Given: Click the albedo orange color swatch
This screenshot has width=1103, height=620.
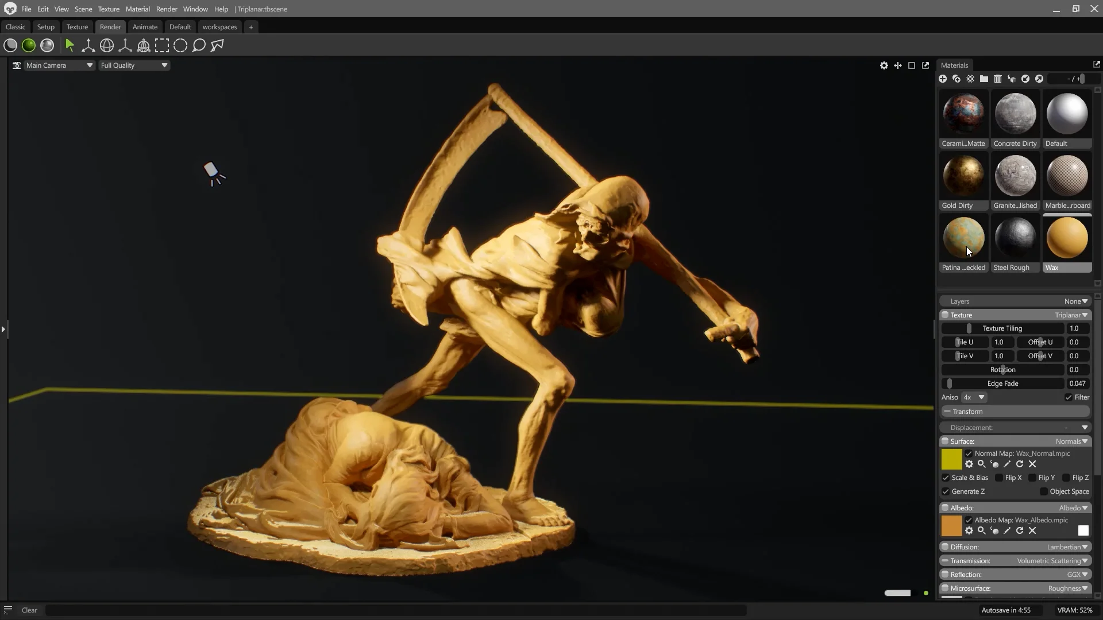Looking at the screenshot, I should point(951,526).
